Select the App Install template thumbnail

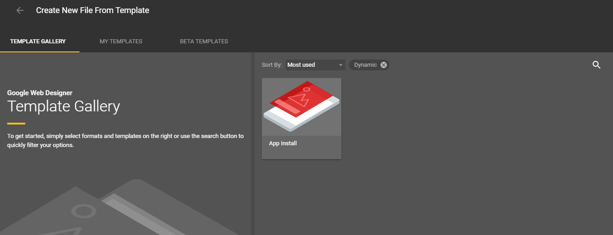pyautogui.click(x=302, y=107)
